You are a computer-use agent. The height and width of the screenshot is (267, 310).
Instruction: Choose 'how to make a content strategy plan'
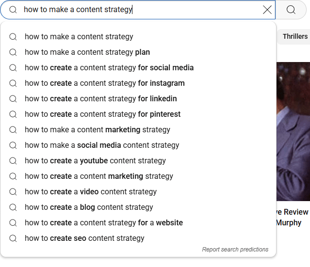tap(87, 52)
